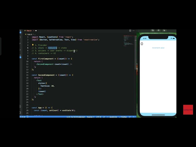This screenshot has width=196, height=147.
Task: Click "SafeAreaView" on line 2
Action: [x=56, y=40]
